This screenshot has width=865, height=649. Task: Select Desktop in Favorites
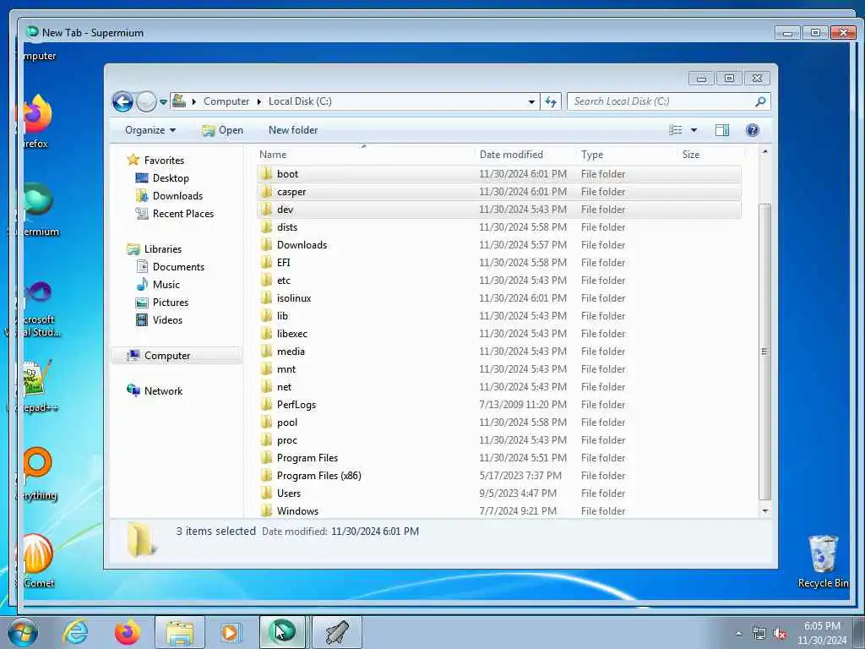(171, 178)
